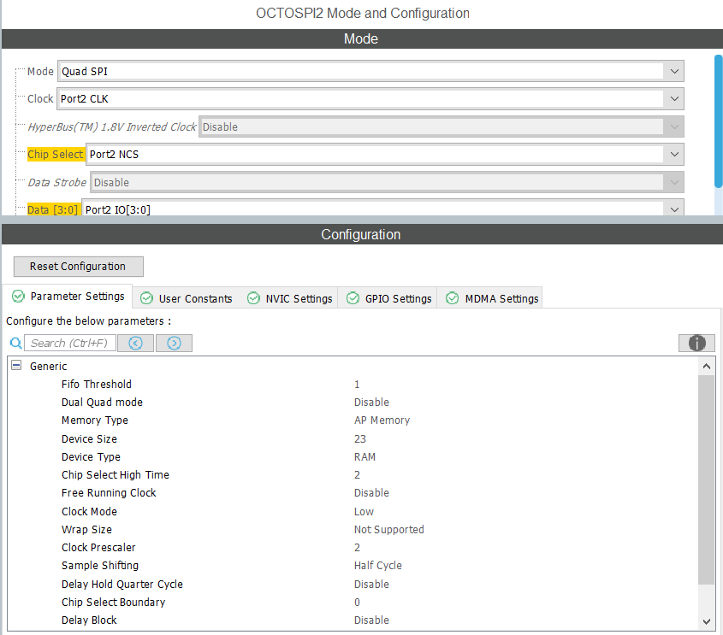The height and width of the screenshot is (635, 723).
Task: Select Memory Type value AP Memory
Action: (382, 420)
